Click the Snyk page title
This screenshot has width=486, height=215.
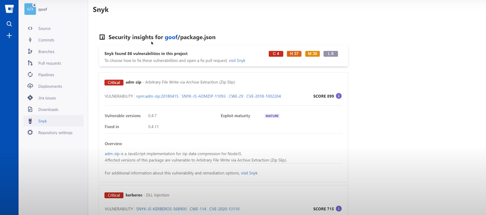101,10
